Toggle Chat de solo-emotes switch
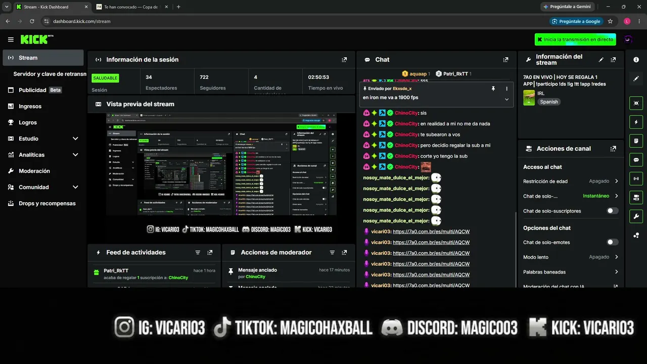The height and width of the screenshot is (364, 647). coord(613,242)
